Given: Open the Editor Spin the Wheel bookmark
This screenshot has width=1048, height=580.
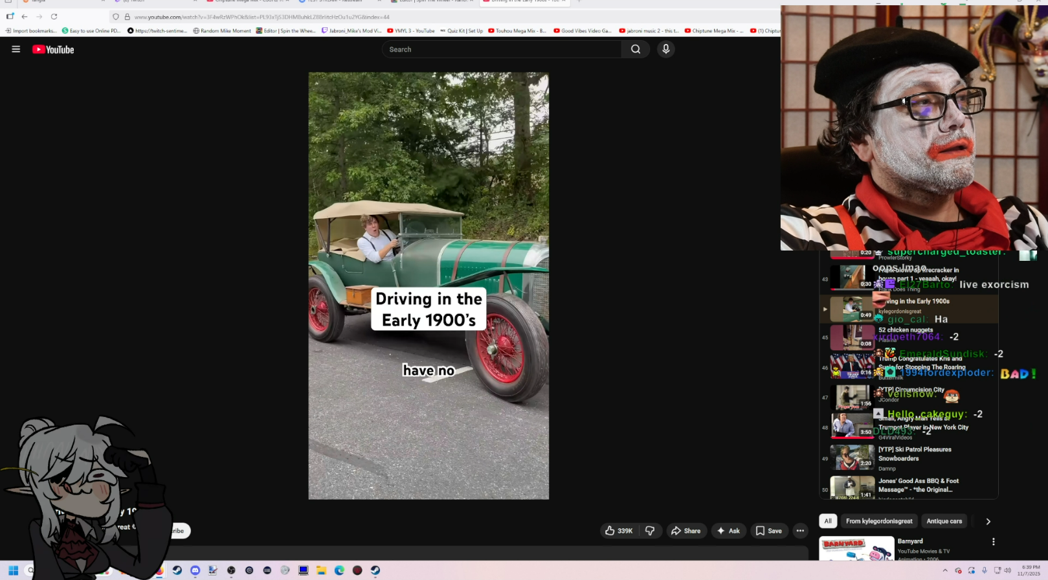Looking at the screenshot, I should pyautogui.click(x=286, y=30).
